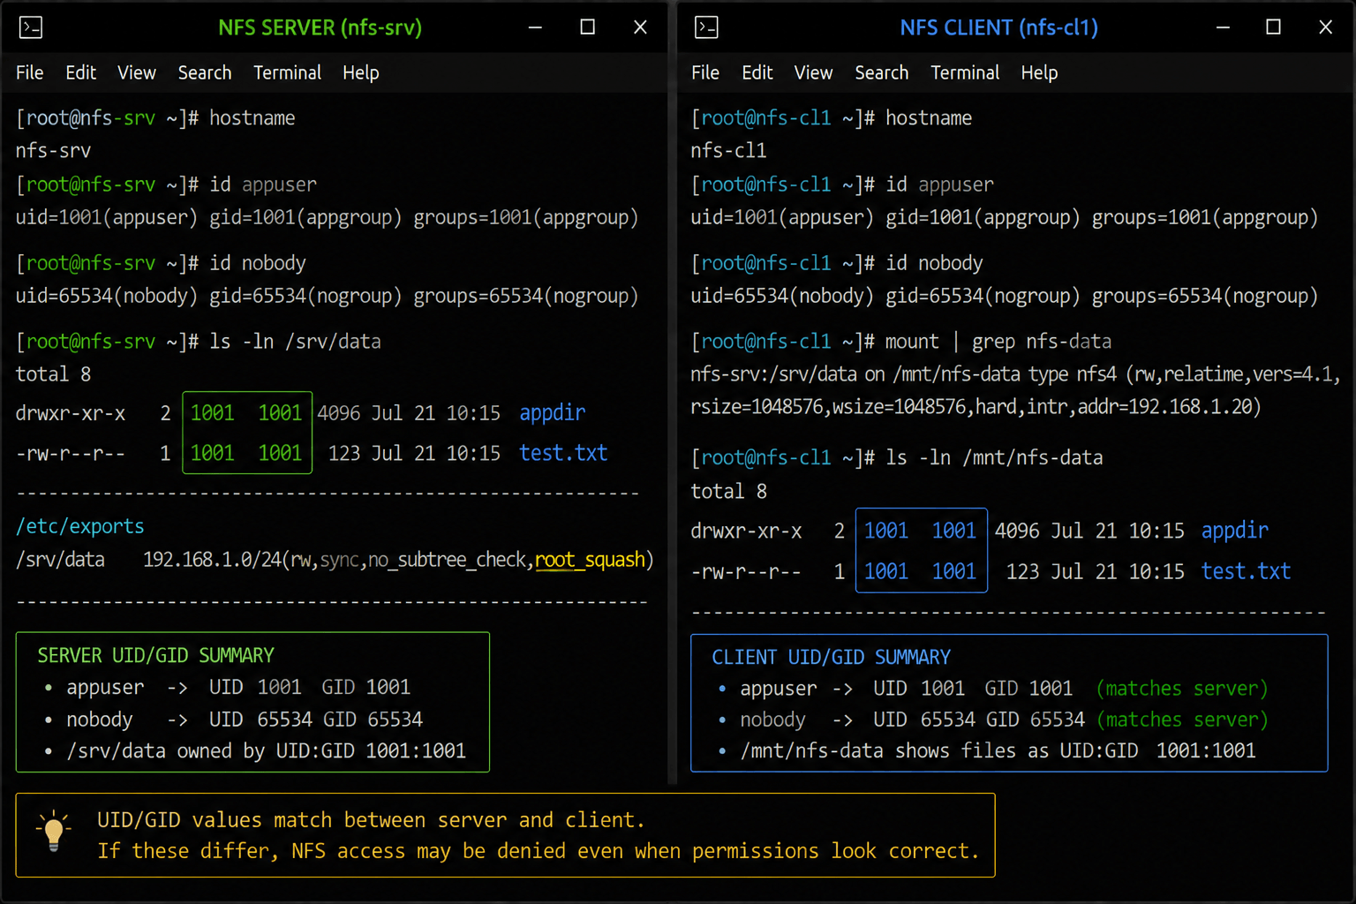1356x904 pixels.
Task: Click 'test.txt' file name in server listing
Action: click(563, 453)
